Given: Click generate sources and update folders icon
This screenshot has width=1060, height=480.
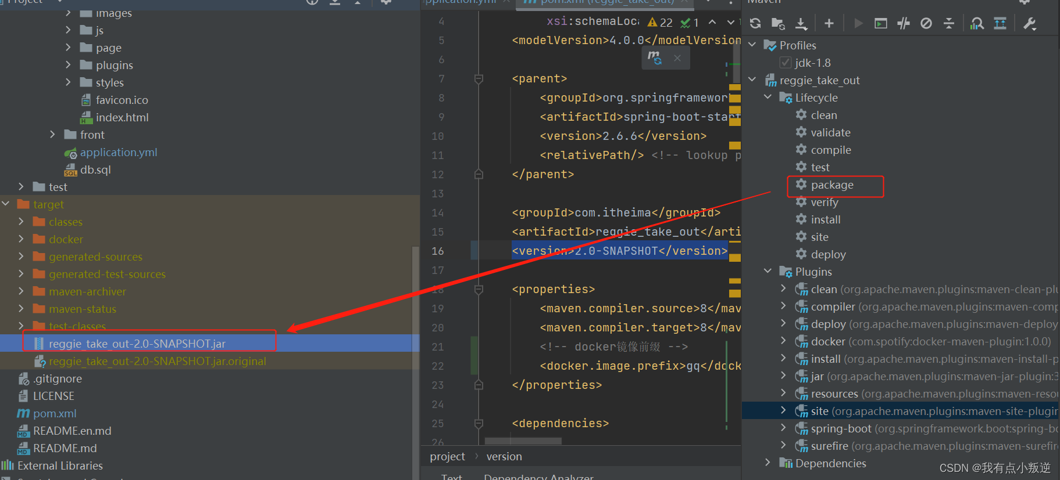Looking at the screenshot, I should tap(778, 23).
